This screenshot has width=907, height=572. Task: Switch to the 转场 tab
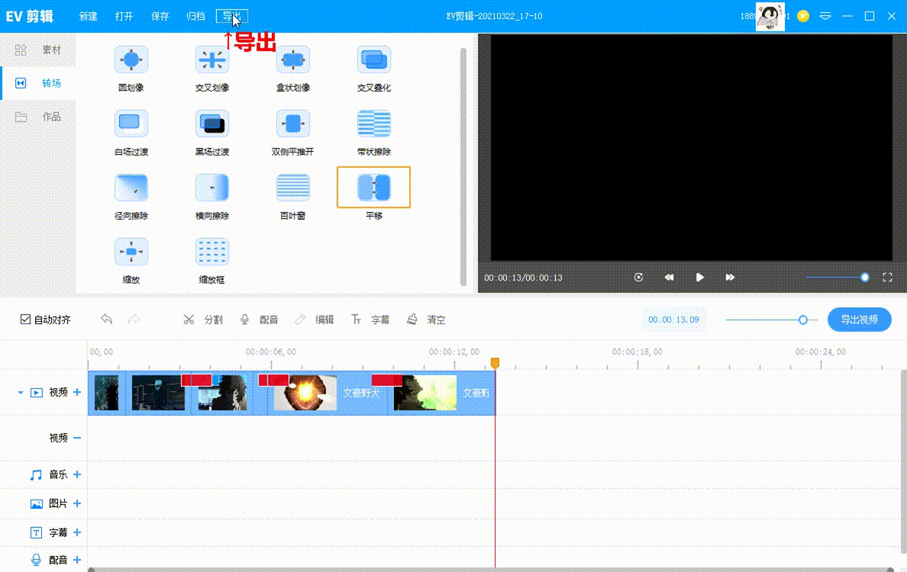tap(38, 83)
